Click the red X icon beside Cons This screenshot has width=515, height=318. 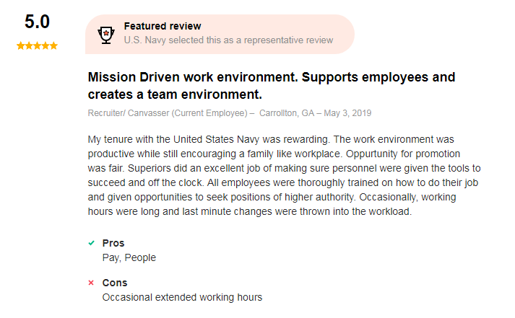coord(91,283)
